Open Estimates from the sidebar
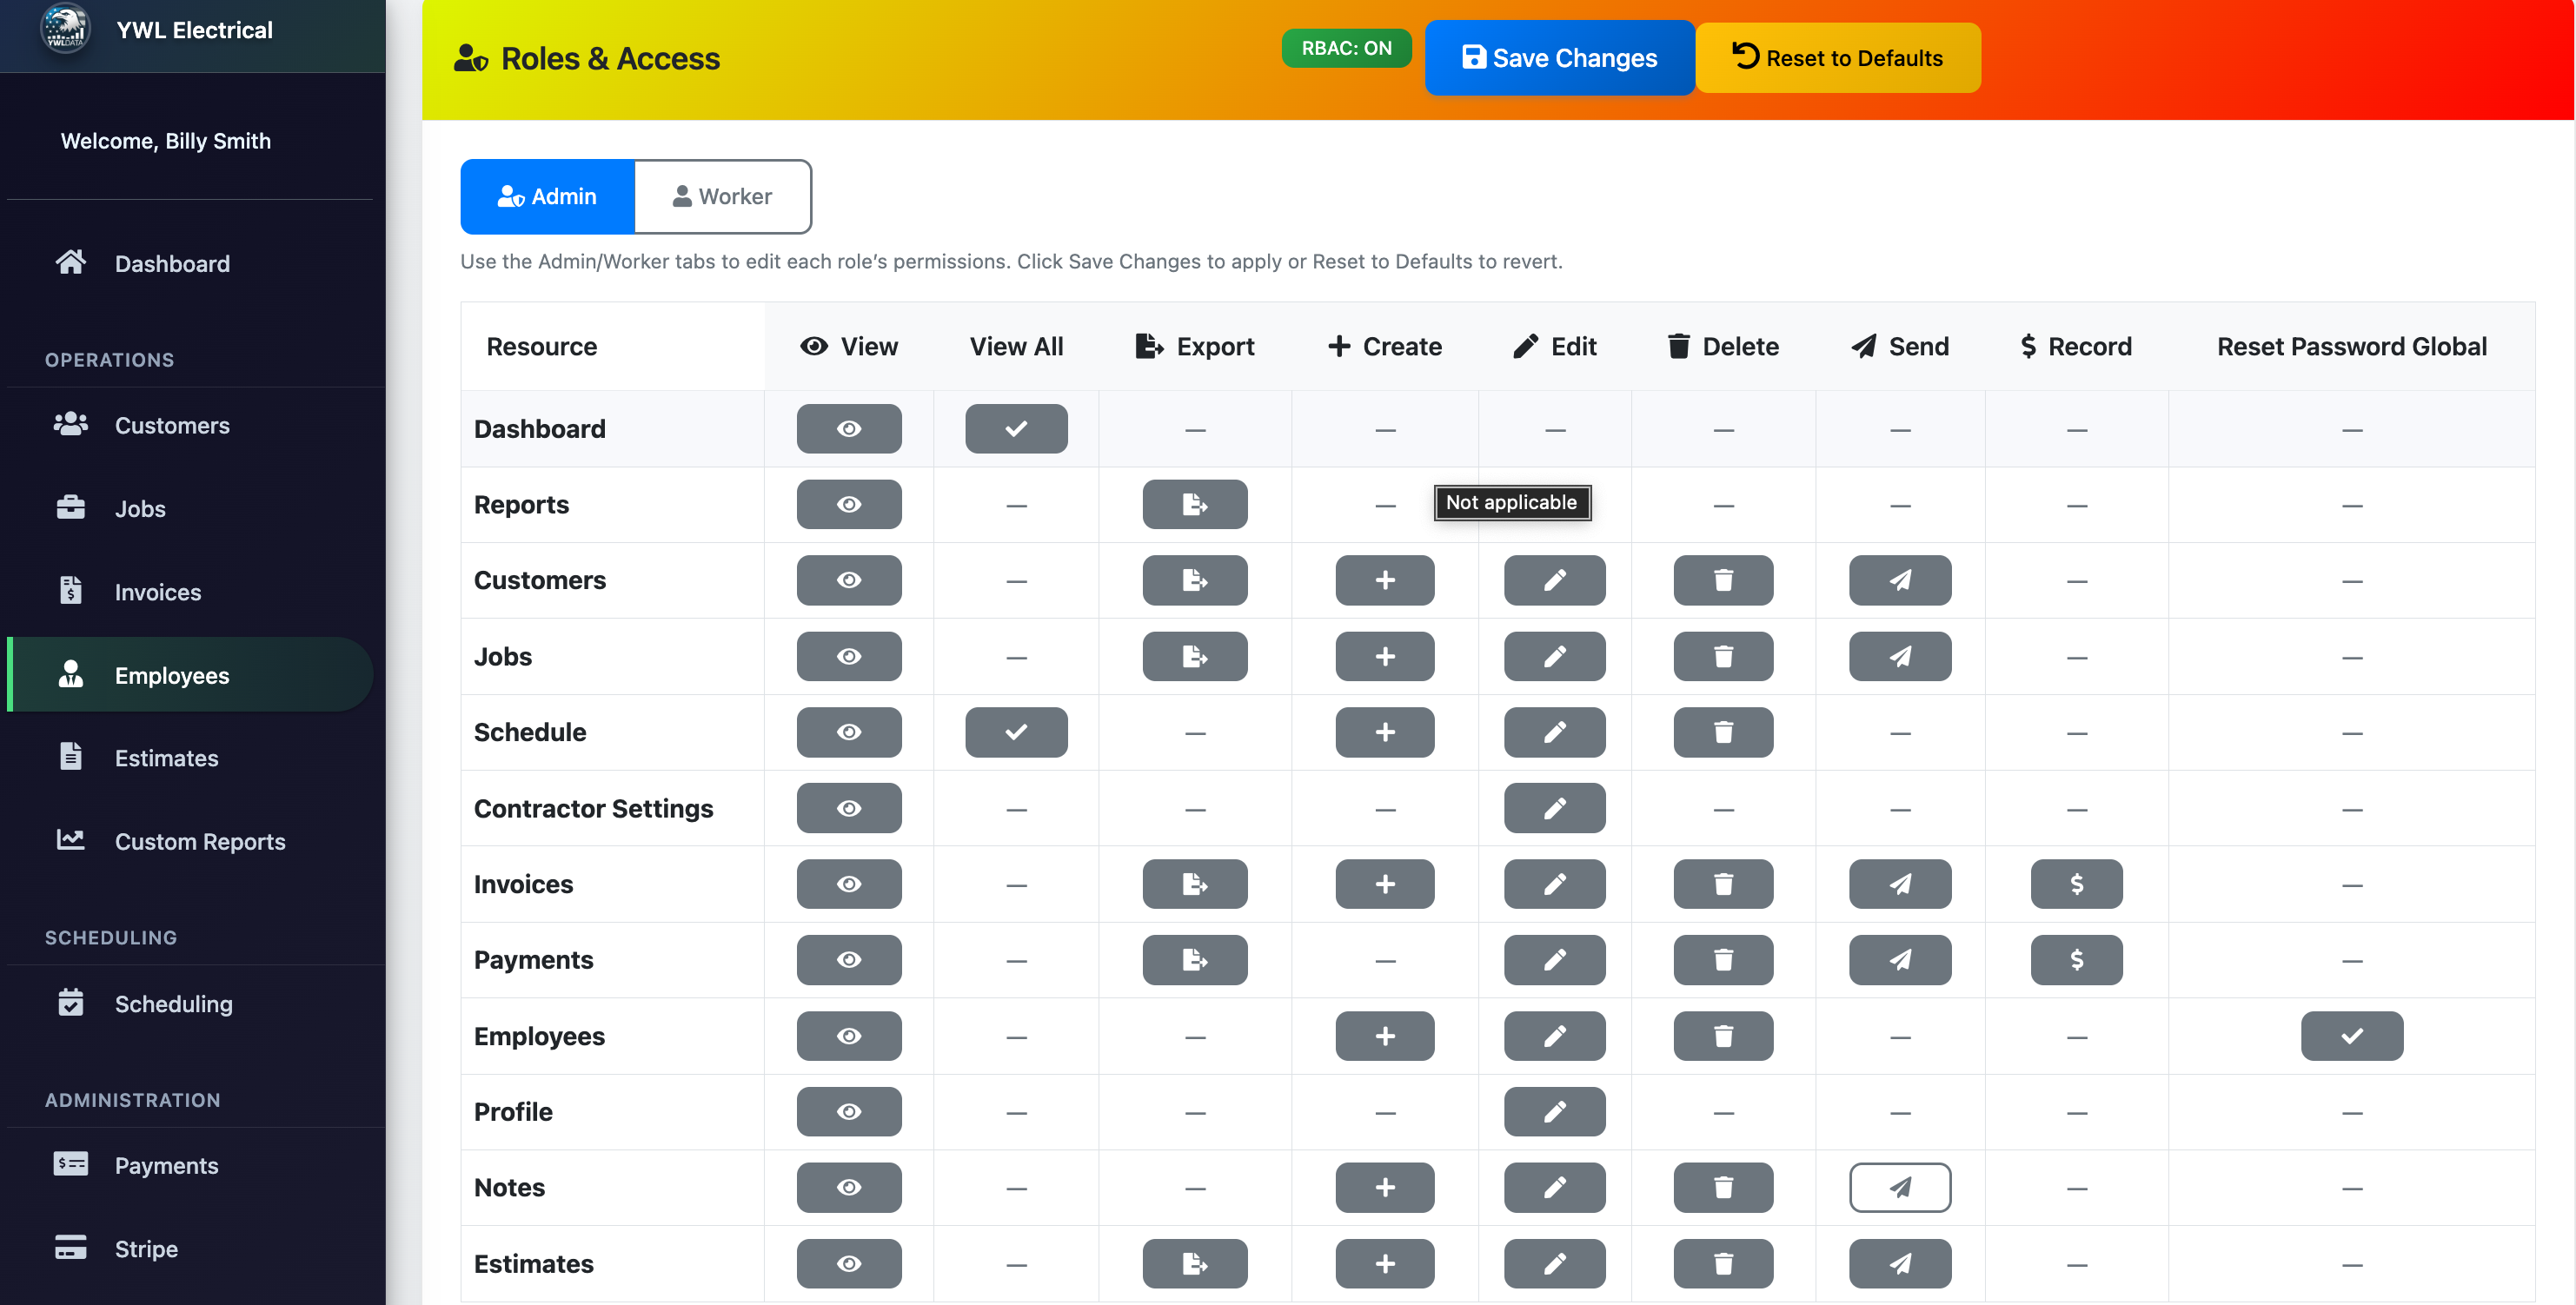The height and width of the screenshot is (1305, 2576). point(167,757)
